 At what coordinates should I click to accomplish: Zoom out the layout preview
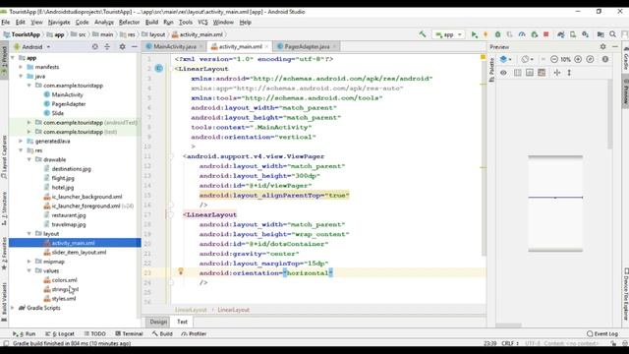(x=554, y=59)
